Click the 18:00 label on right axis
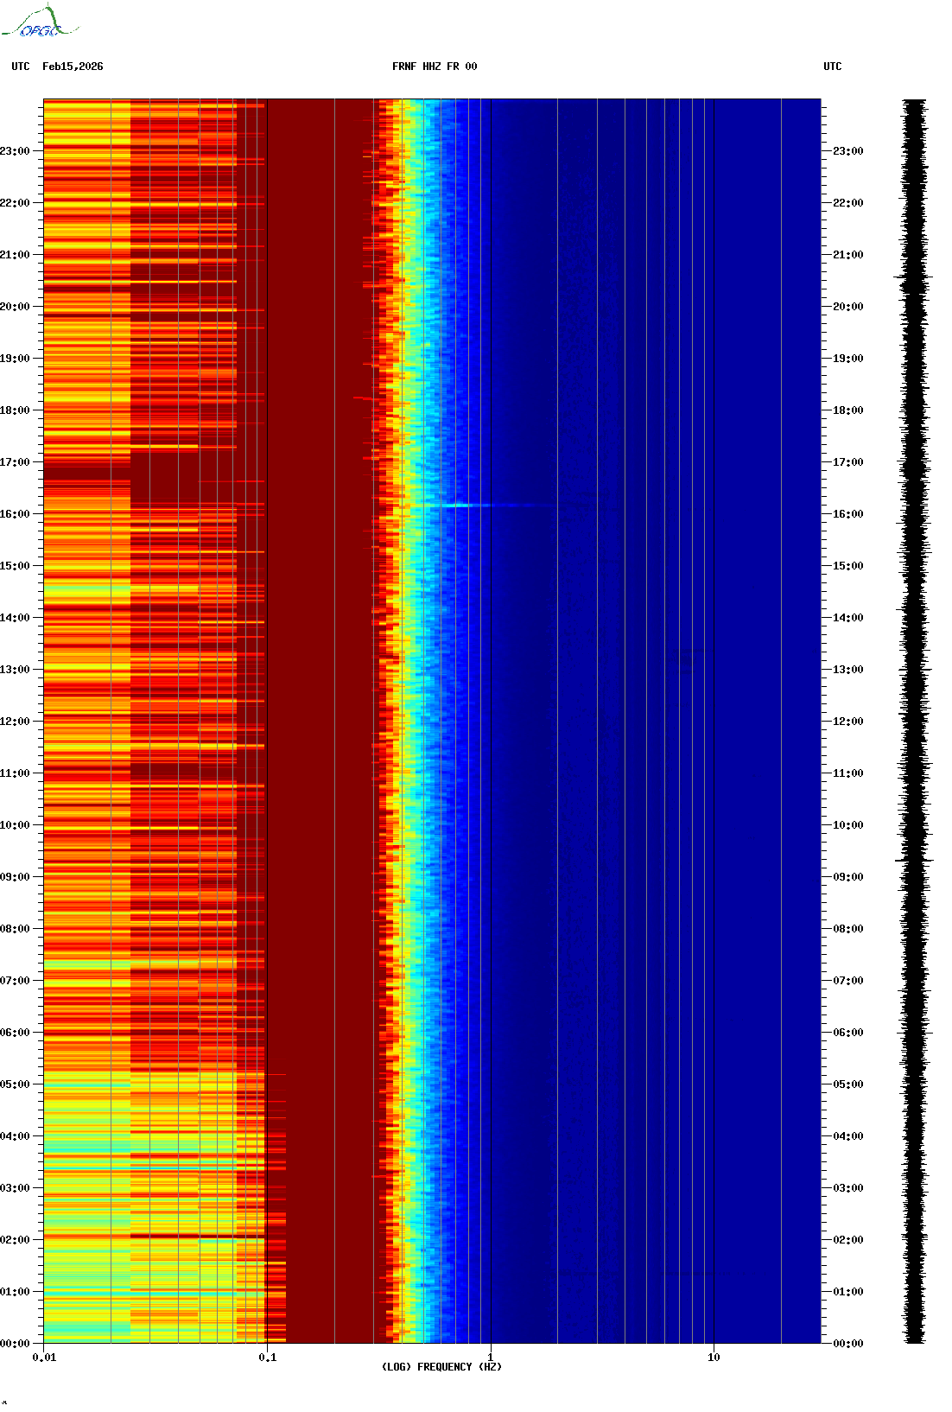 (848, 410)
